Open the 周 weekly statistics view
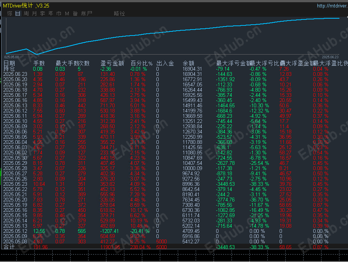This screenshot has height=262, width=348. (25, 13)
